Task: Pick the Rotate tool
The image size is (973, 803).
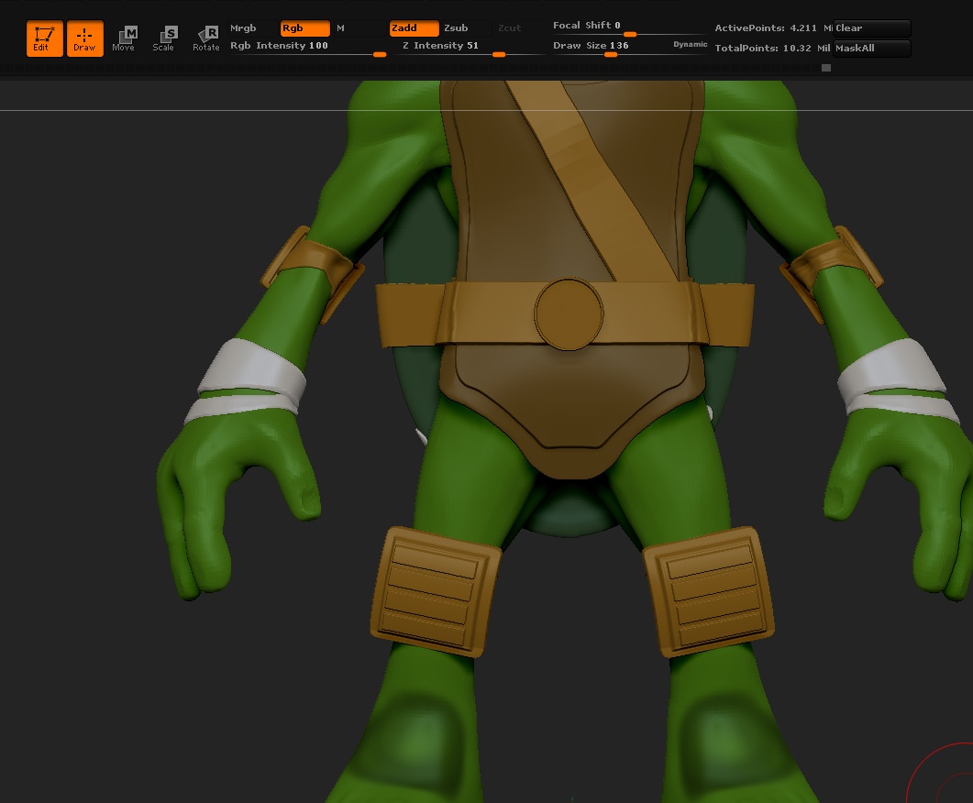Action: (205, 38)
